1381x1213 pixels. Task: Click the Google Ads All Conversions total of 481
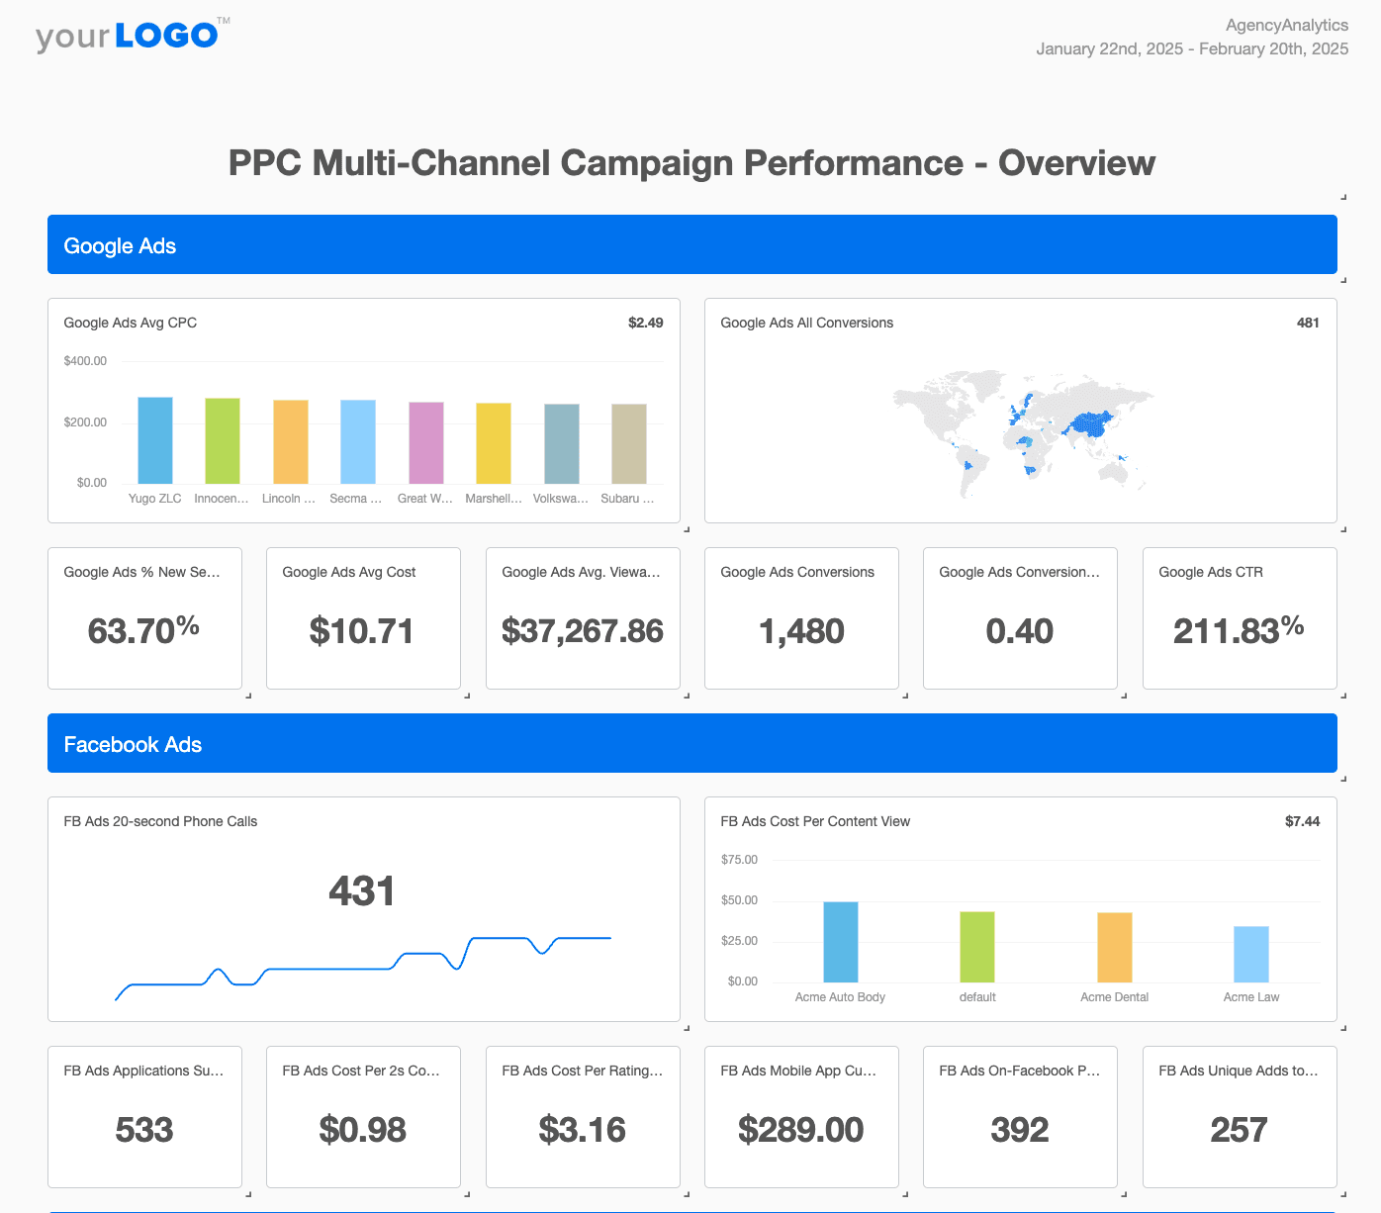click(1308, 323)
